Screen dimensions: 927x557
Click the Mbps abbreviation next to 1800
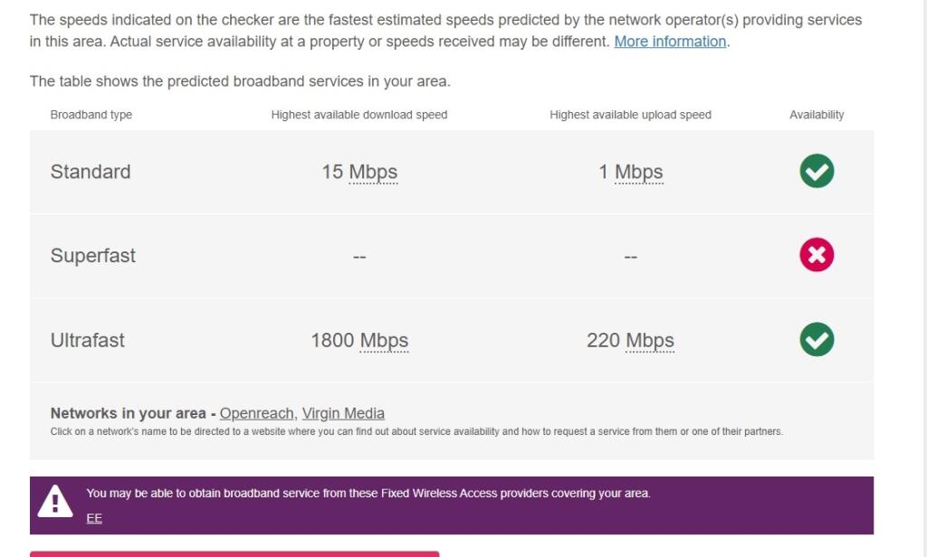point(384,340)
